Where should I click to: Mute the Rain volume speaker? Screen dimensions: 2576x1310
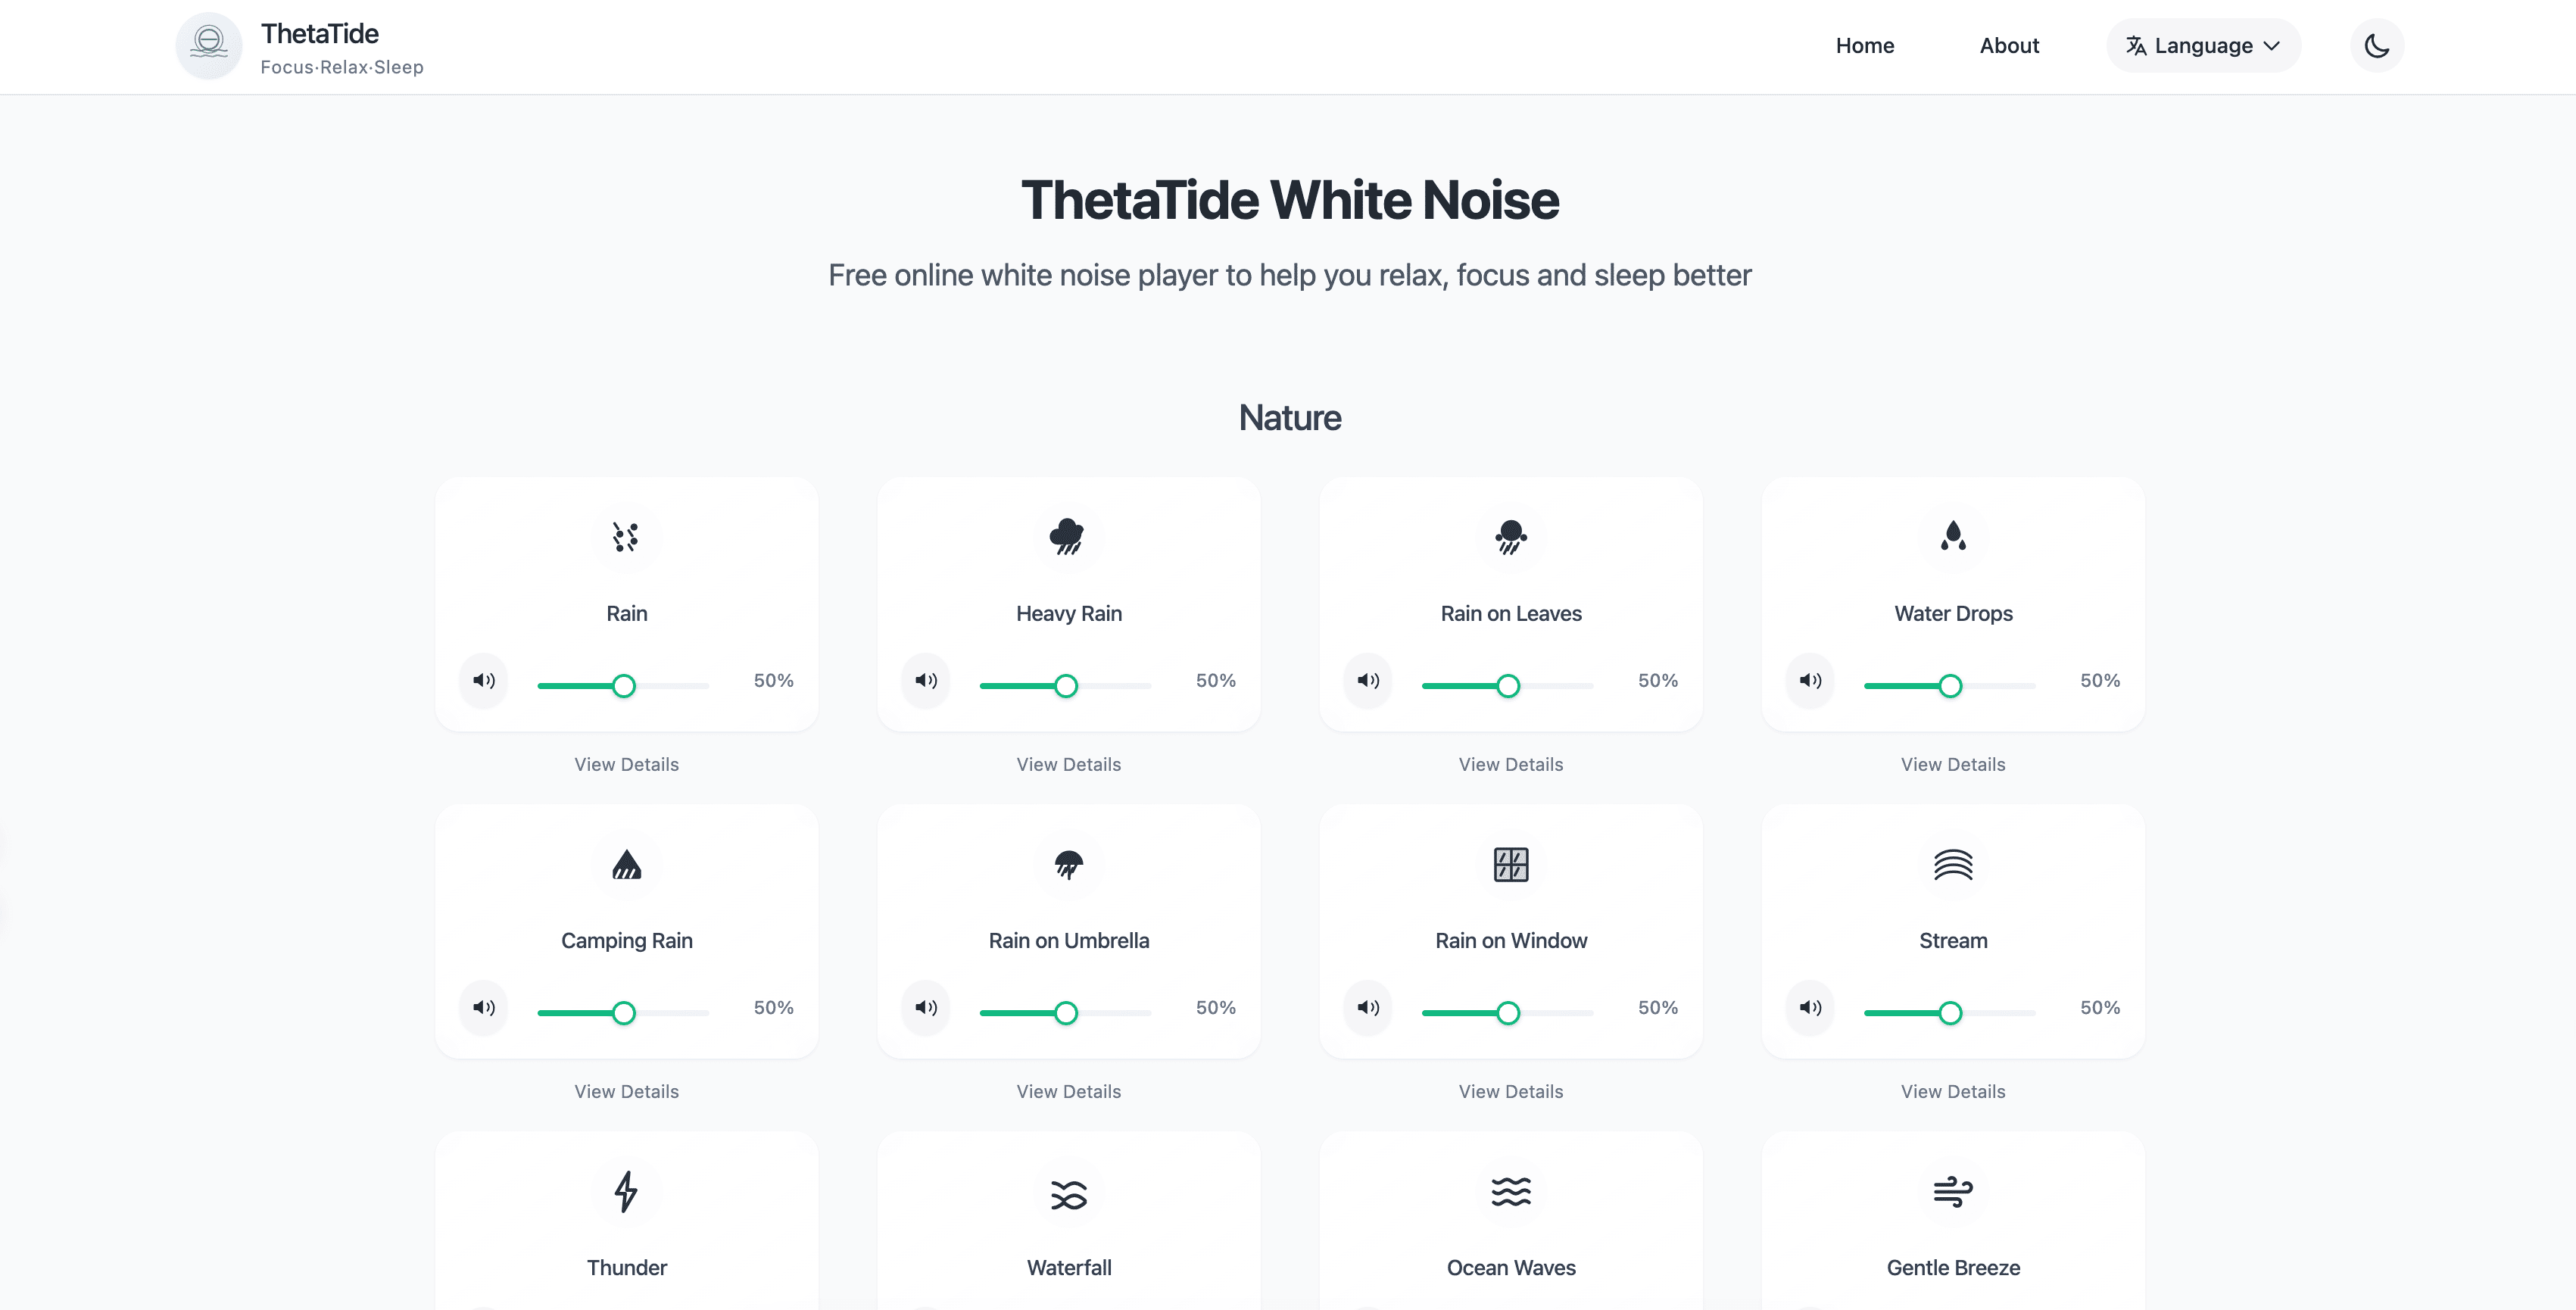click(484, 680)
